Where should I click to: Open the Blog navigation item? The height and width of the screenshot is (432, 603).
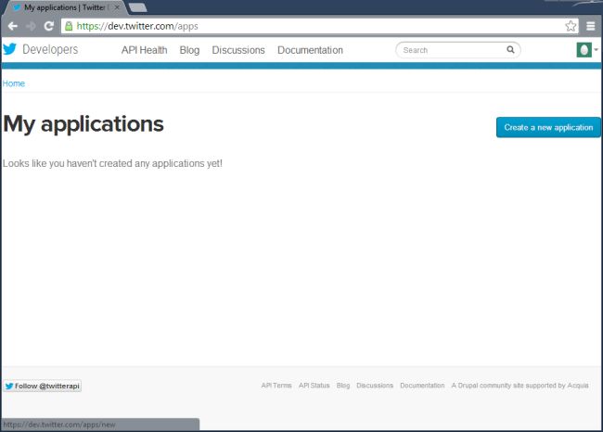tap(189, 50)
